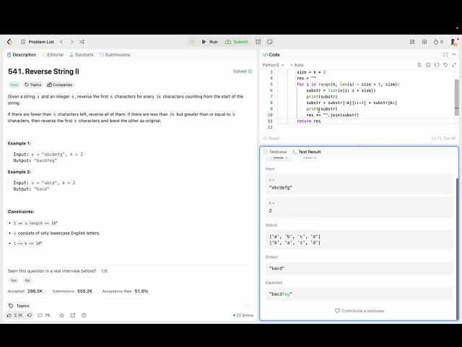The width and height of the screenshot is (462, 347).
Task: Click the curly braces snippet icon
Action: pos(437,65)
